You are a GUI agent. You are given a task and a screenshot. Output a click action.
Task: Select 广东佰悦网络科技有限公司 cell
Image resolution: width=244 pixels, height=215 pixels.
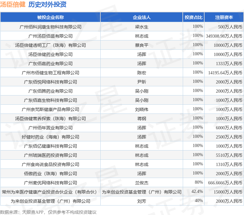[x=51, y=82]
